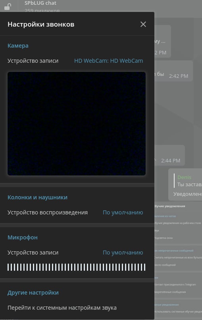Click the unlock padlock icon in background window
Viewport: 202px width, 320px height.
tap(8, 6)
